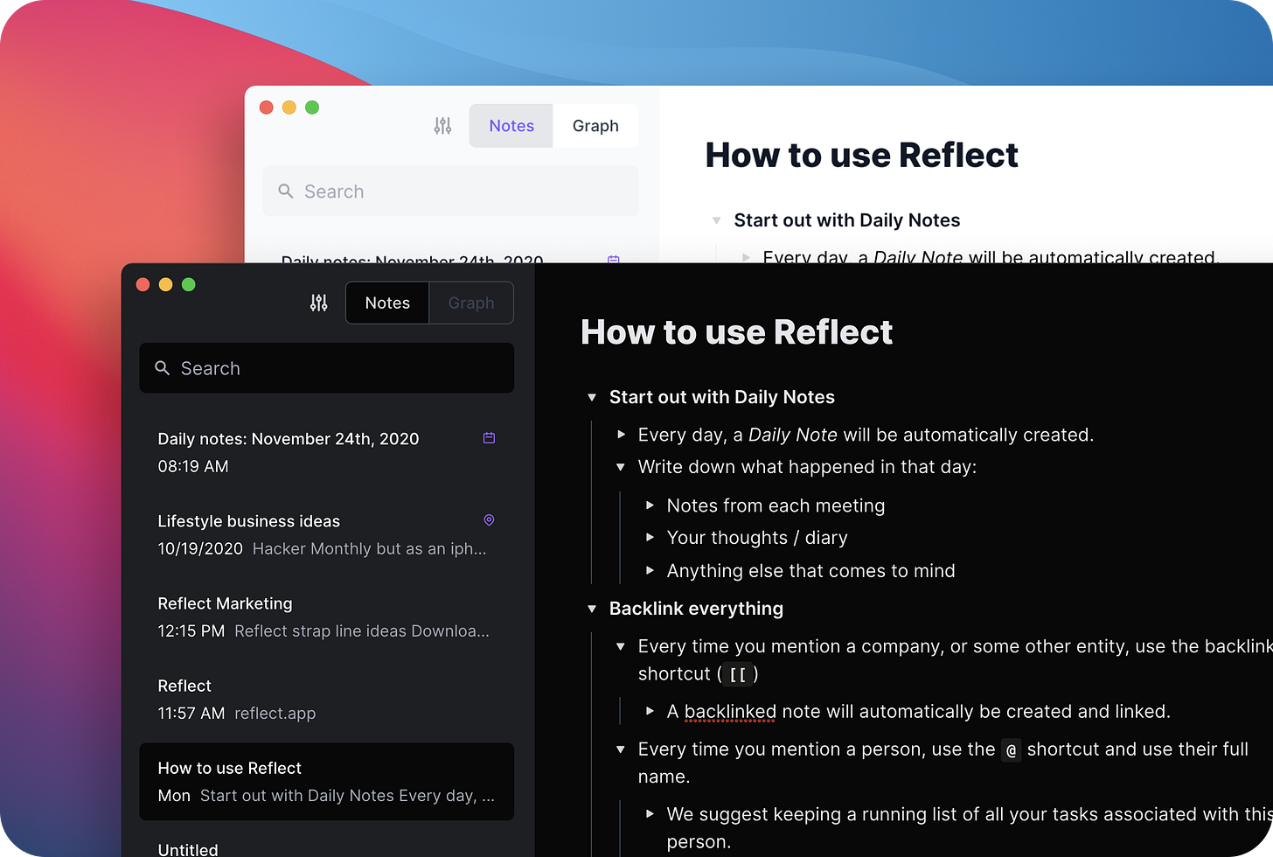1273x857 pixels.
Task: Expand We suggest keeping a running list bullet
Action: pos(650,814)
